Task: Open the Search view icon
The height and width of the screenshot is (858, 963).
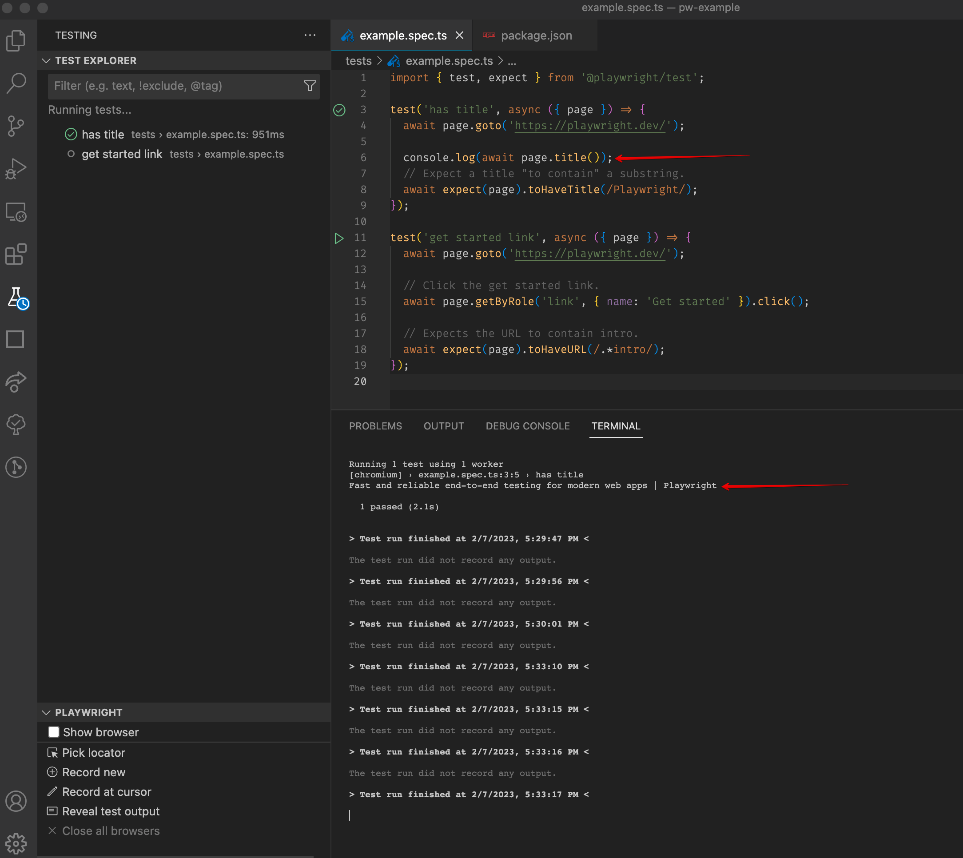Action: pos(16,83)
